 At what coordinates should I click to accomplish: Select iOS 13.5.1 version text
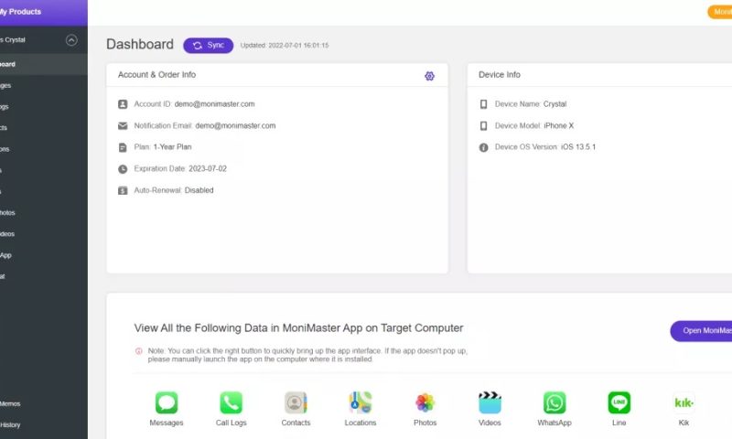click(x=578, y=147)
